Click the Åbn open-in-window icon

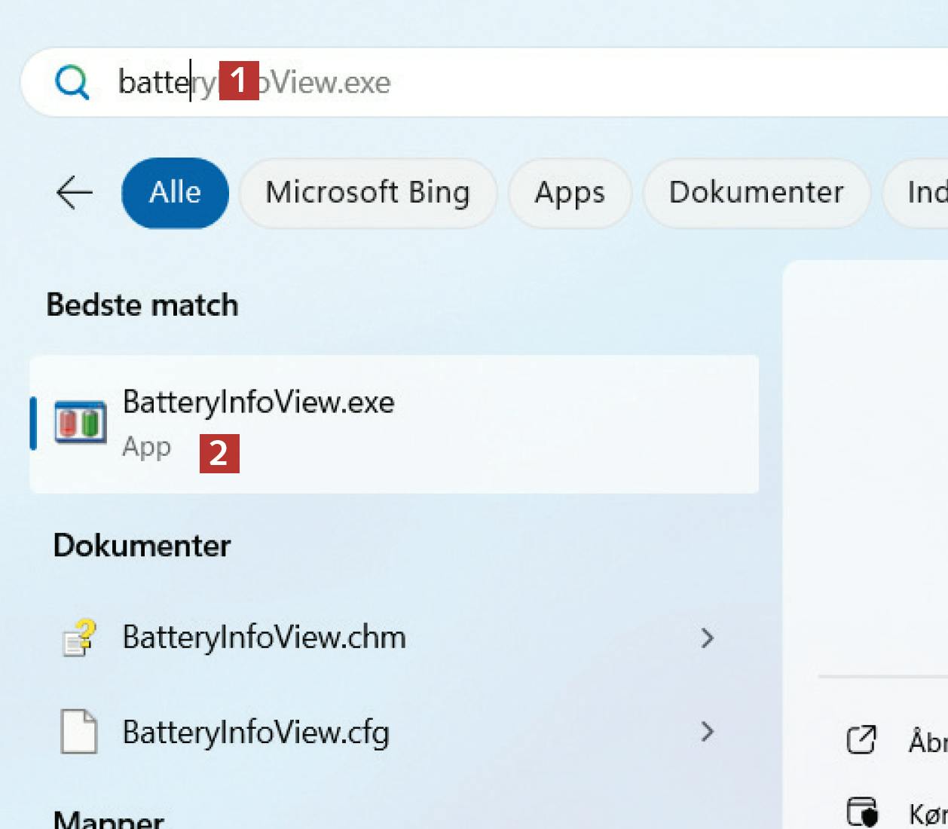pyautogui.click(x=861, y=740)
